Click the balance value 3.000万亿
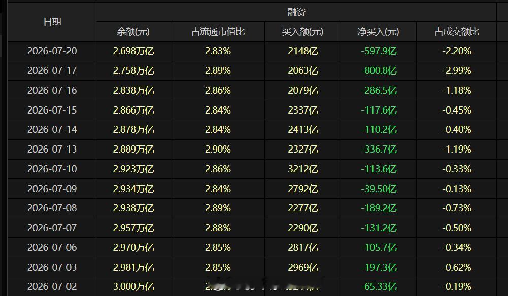This screenshot has width=508, height=296. pos(133,286)
